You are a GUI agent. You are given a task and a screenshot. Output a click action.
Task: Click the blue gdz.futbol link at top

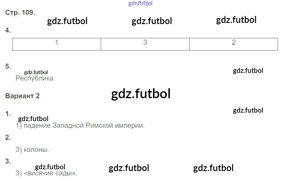(140, 3)
